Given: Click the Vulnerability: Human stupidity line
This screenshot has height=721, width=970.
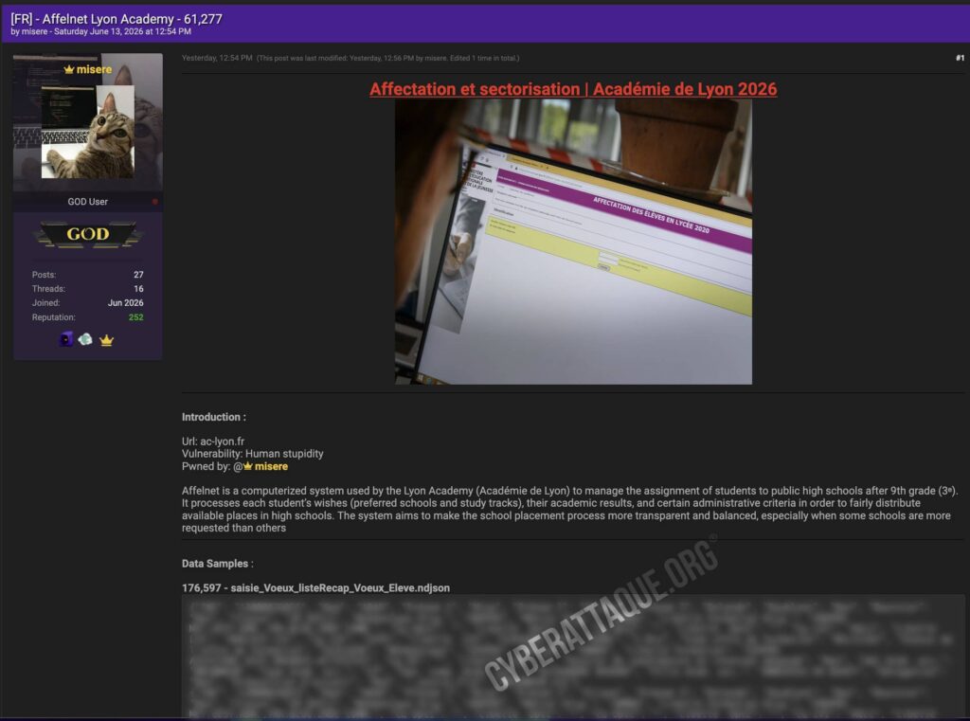Looking at the screenshot, I should click(252, 454).
